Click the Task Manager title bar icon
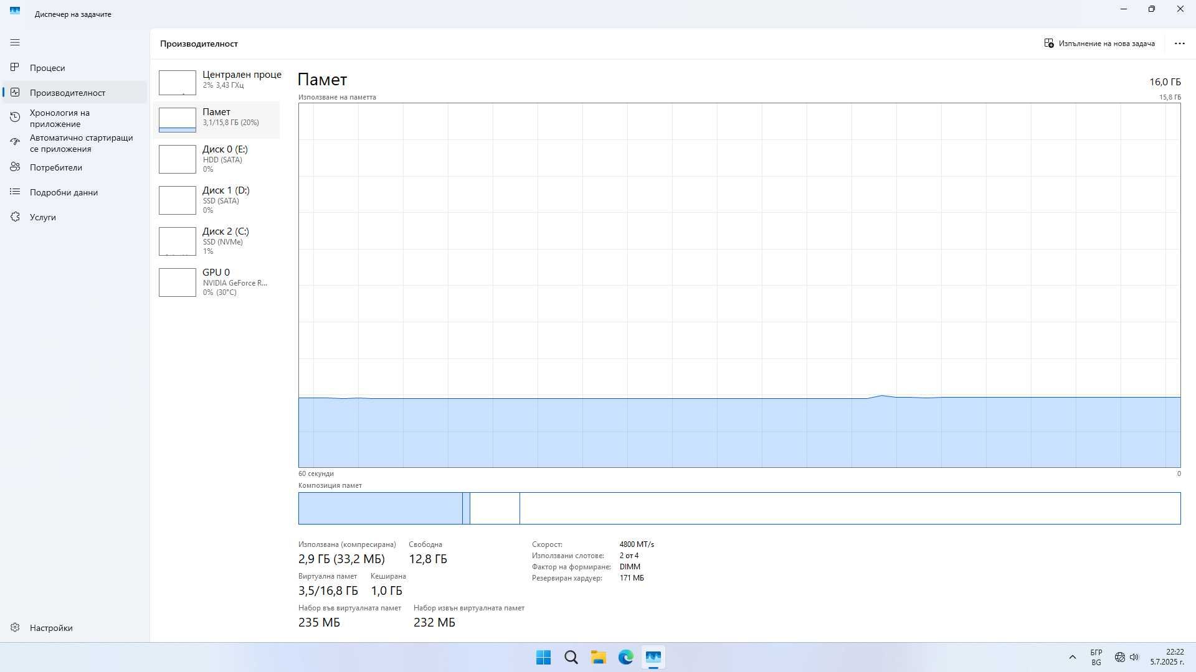 click(15, 11)
